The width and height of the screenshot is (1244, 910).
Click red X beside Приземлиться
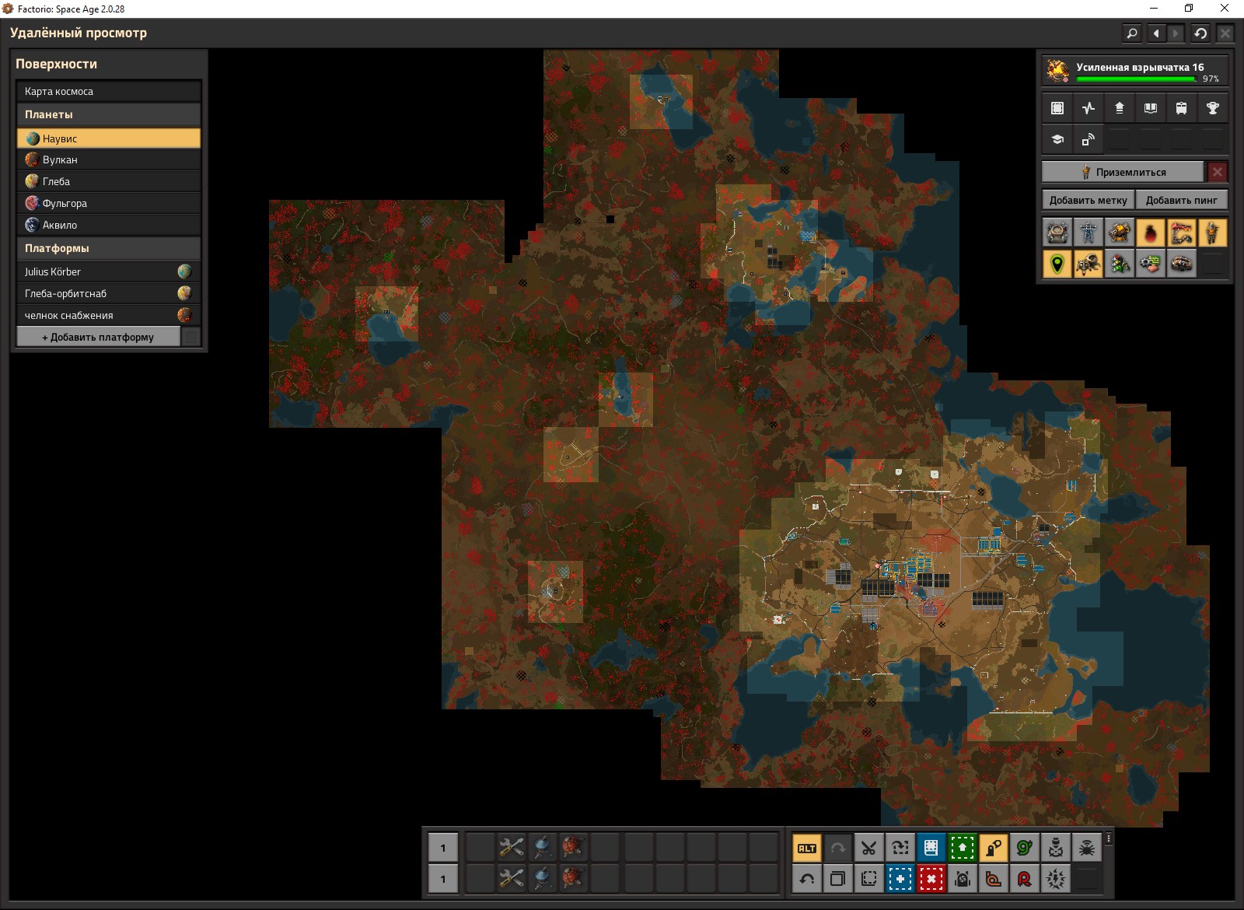[x=1218, y=172]
